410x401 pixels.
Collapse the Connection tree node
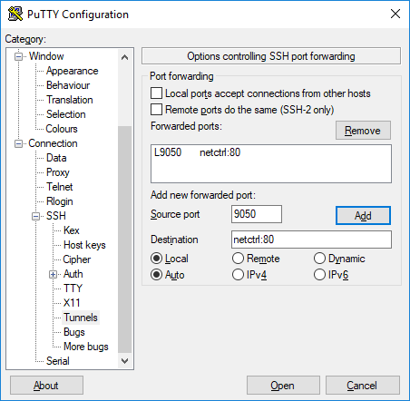click(x=19, y=143)
